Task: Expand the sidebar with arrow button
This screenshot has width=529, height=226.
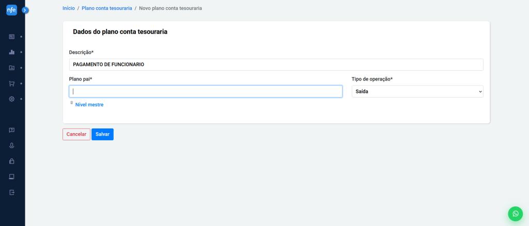Action: pos(25,10)
